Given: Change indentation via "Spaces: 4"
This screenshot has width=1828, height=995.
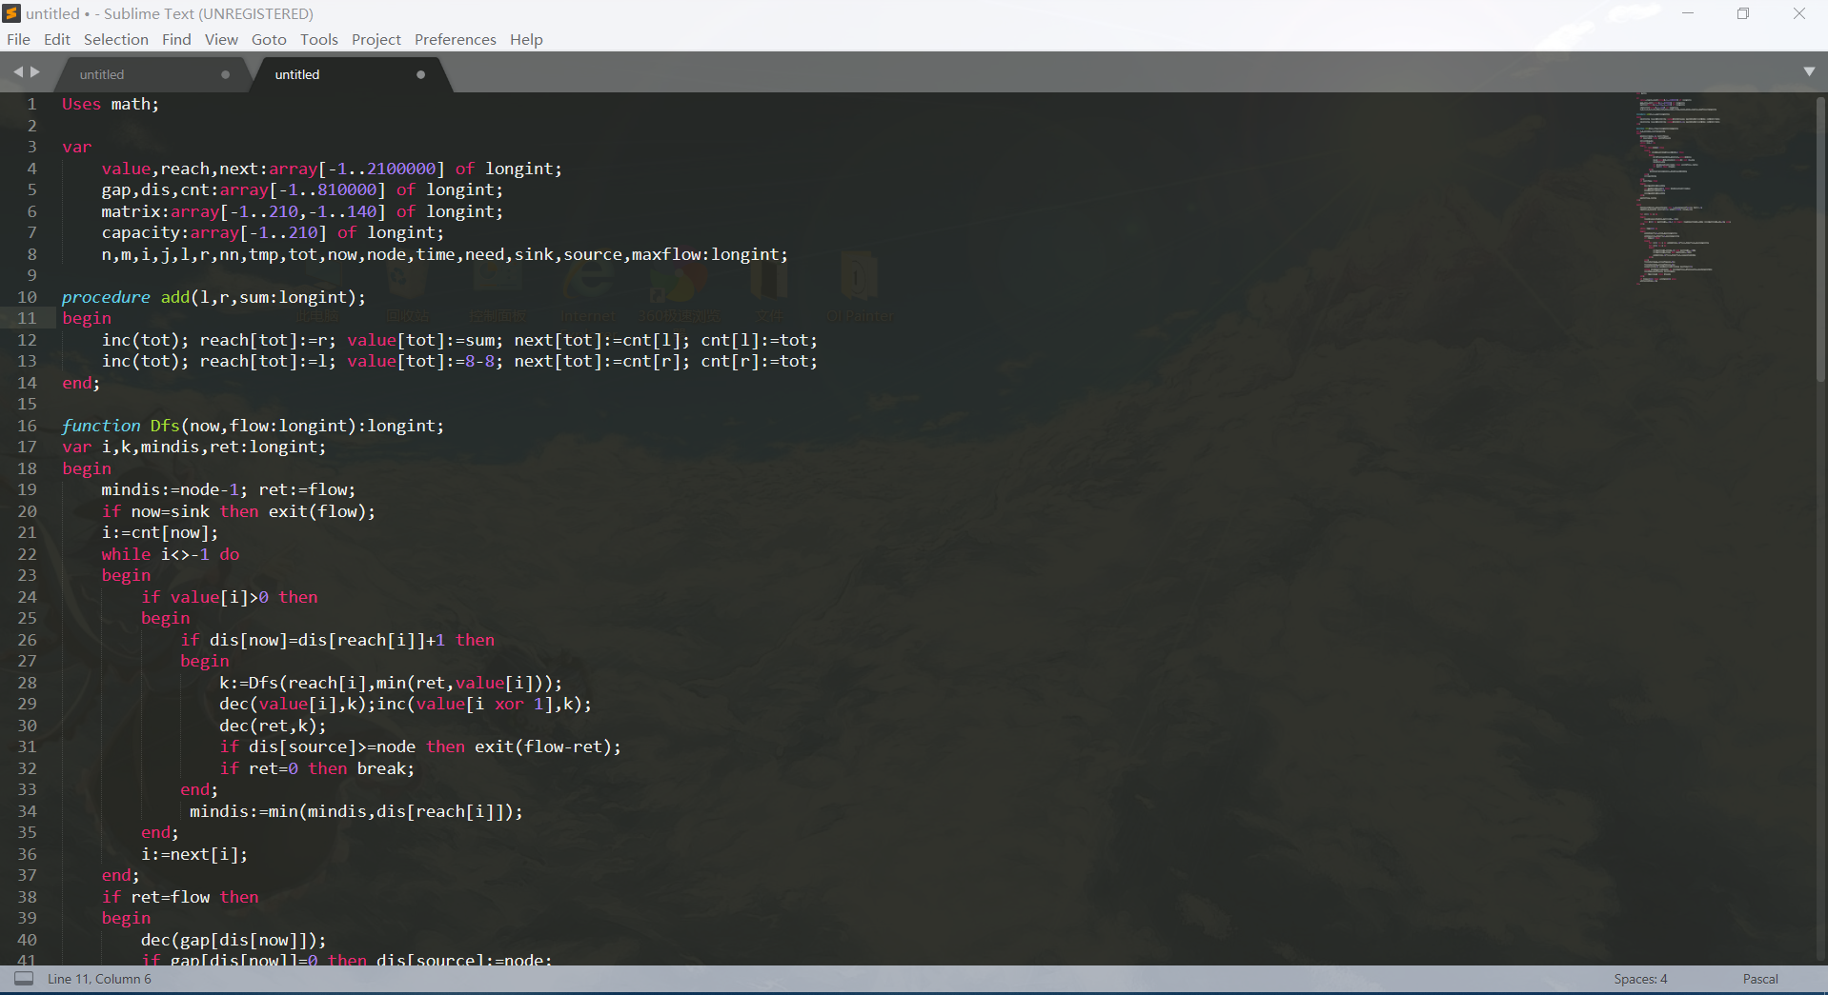Looking at the screenshot, I should [1640, 979].
